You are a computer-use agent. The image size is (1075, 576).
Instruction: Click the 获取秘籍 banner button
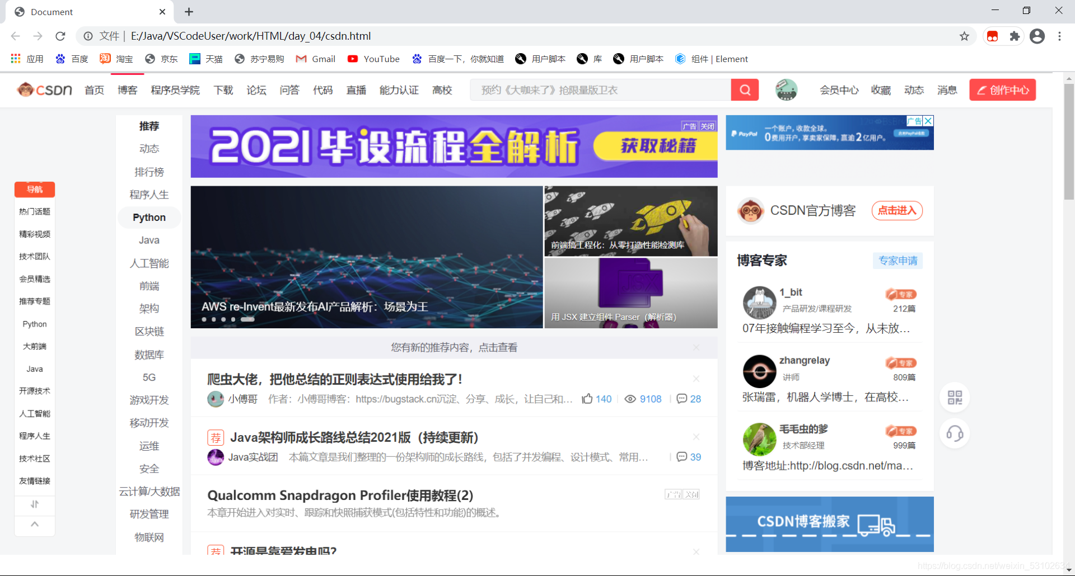pyautogui.click(x=655, y=147)
